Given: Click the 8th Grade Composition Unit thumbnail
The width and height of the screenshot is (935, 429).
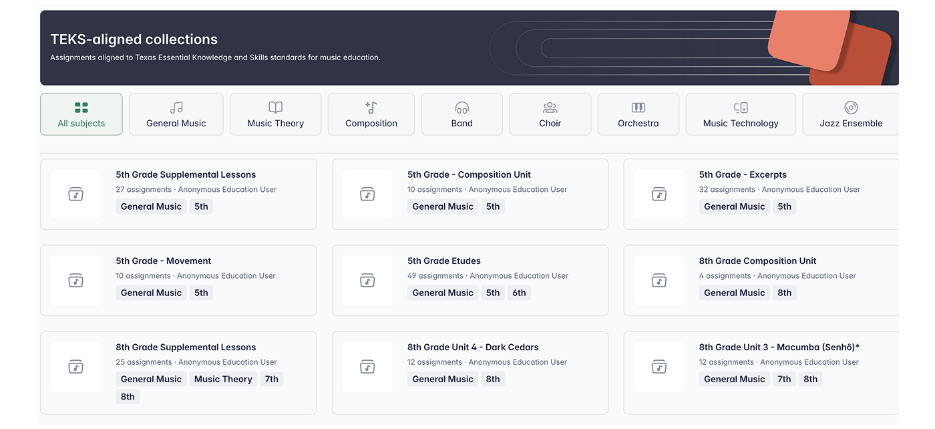Looking at the screenshot, I should [659, 281].
